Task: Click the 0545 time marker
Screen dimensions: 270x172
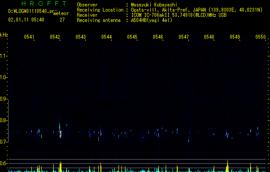Action: point(132,37)
